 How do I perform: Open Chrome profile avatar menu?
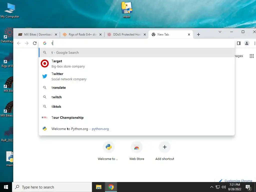pos(247,43)
